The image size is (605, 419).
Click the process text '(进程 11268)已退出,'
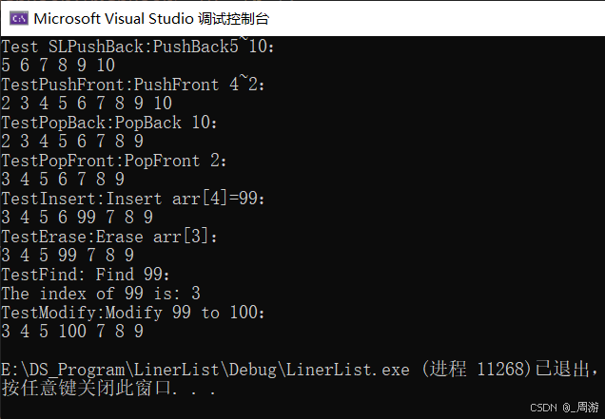point(509,370)
